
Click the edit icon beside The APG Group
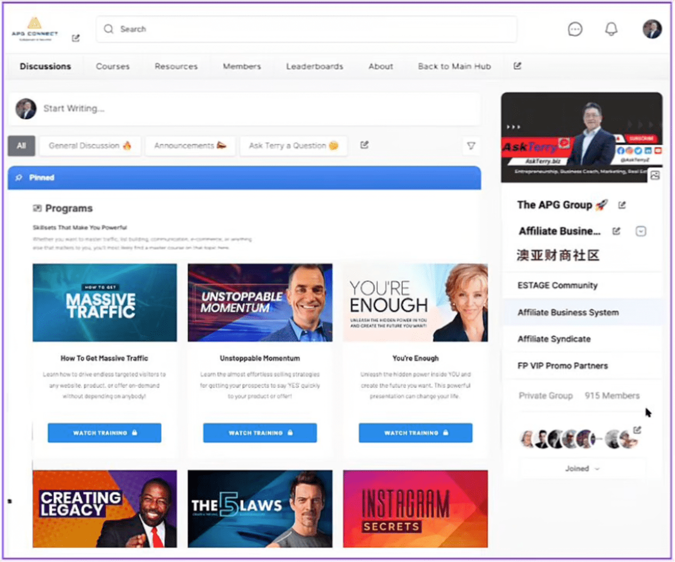(x=622, y=205)
